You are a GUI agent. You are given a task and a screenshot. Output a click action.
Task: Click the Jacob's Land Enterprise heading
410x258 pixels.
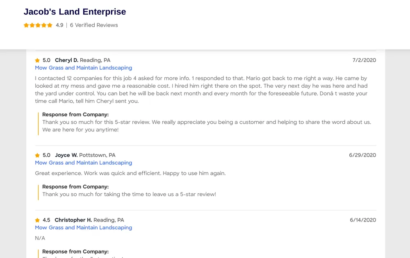[75, 12]
